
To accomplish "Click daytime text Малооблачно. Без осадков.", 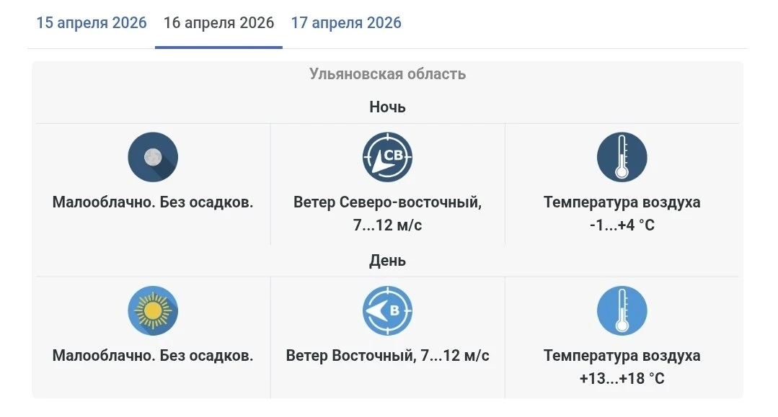I will click(153, 356).
